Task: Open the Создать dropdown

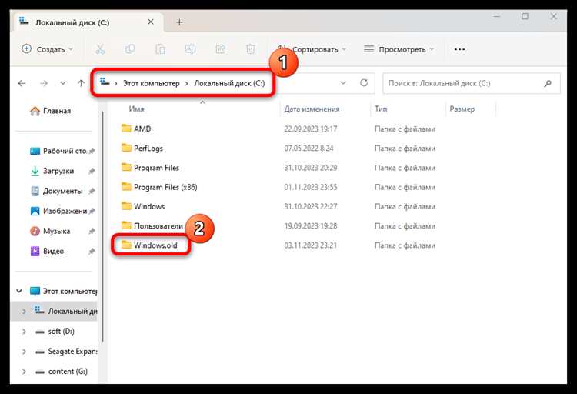Action: click(x=48, y=49)
